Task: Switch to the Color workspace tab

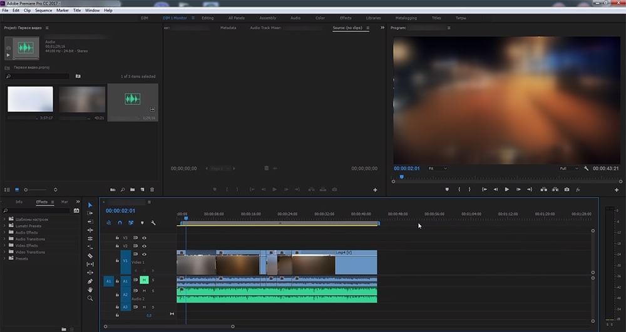Action: point(320,18)
